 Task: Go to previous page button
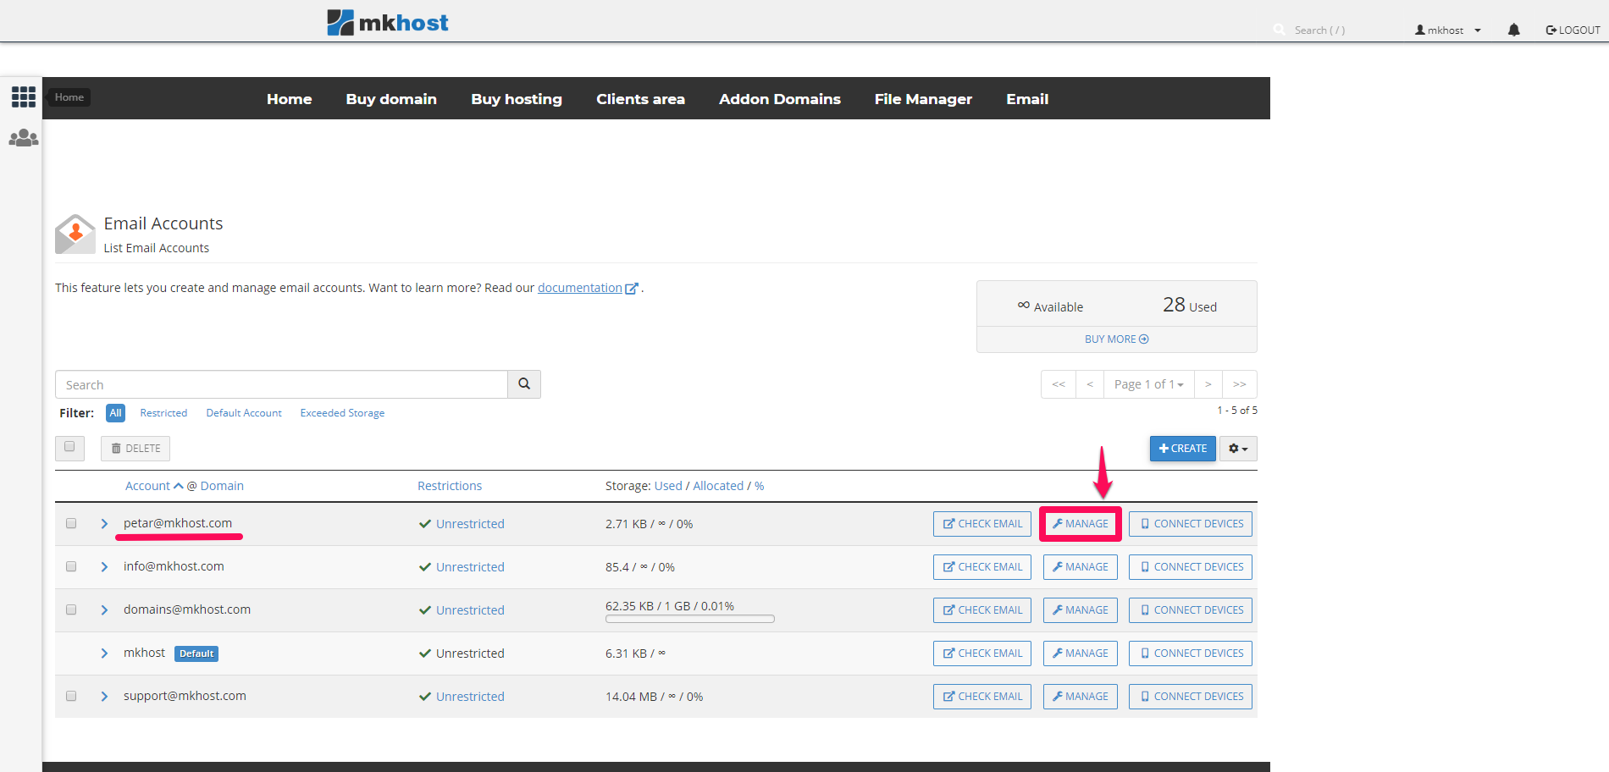click(x=1090, y=384)
